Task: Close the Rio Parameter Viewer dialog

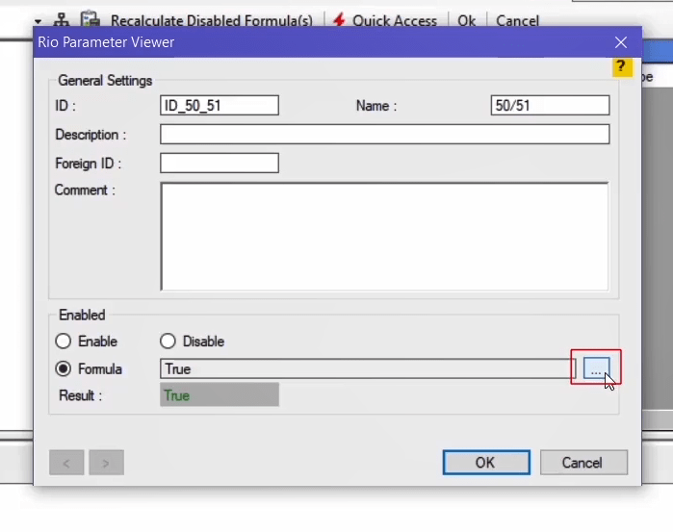Action: (621, 42)
